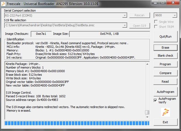This screenshot has width=181, height=131.
Task: Click the AutoProgram button
Action: 166,92
